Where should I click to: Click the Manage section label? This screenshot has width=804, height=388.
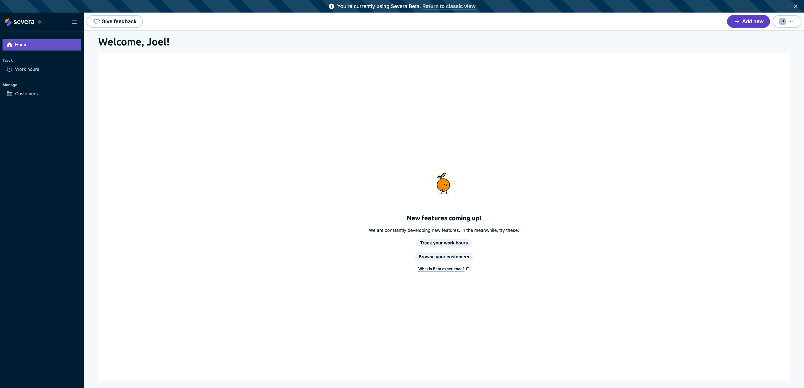coord(10,85)
